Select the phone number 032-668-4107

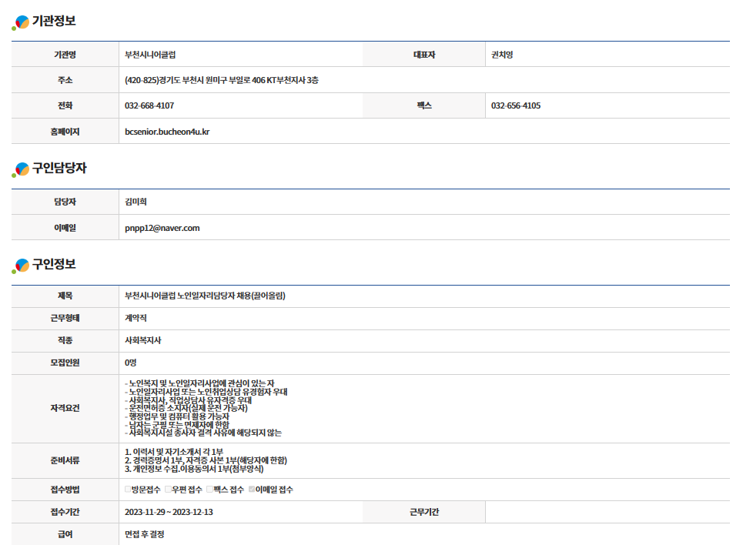tap(149, 105)
